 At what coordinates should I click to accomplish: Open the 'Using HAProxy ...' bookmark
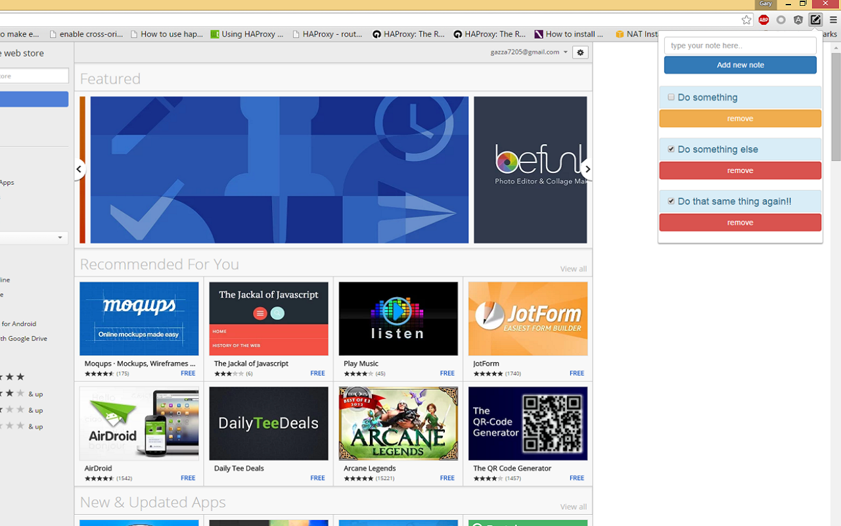[x=247, y=34]
